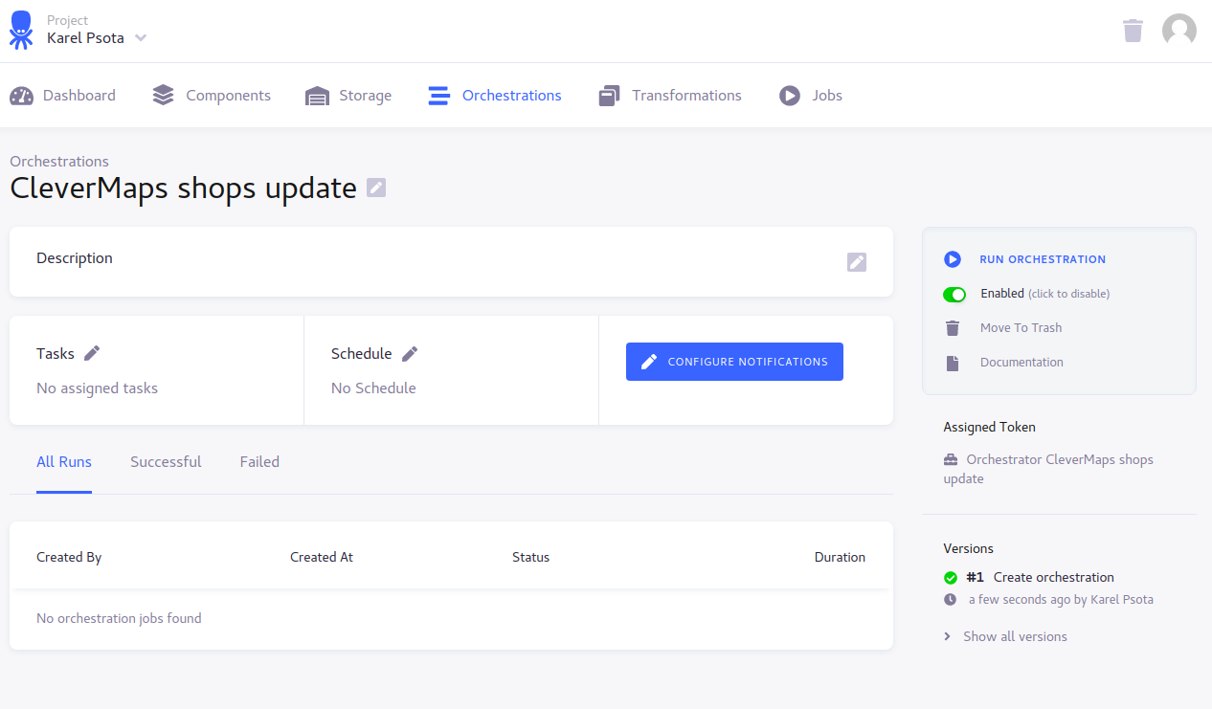Edit Tasks using the pencil icon

[x=92, y=354]
